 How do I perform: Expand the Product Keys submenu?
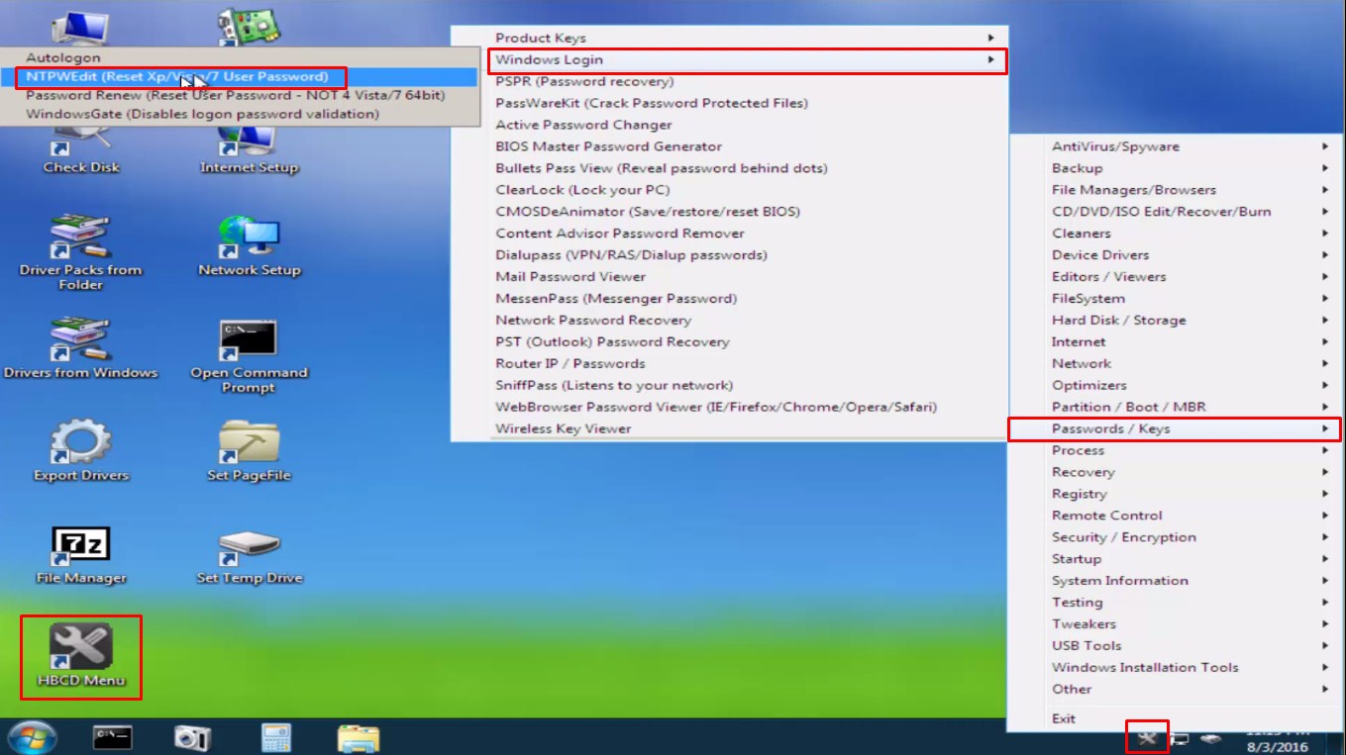click(x=729, y=38)
